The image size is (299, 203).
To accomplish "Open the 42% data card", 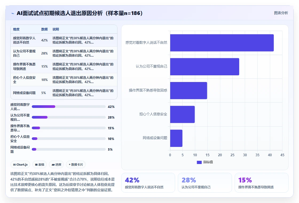I will (x=148, y=183).
